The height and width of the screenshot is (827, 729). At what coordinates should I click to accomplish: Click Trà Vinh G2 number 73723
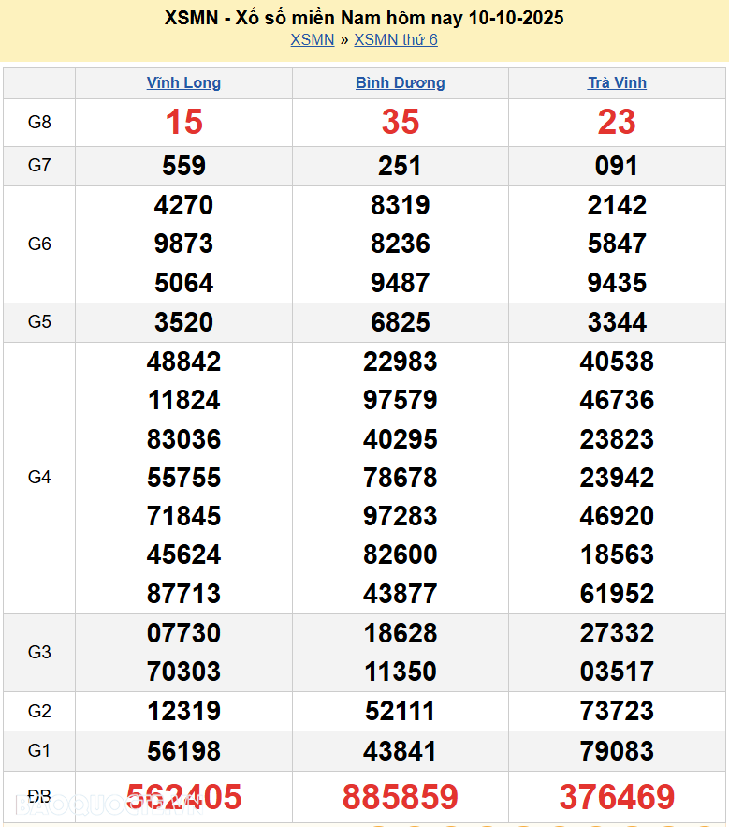tap(617, 711)
